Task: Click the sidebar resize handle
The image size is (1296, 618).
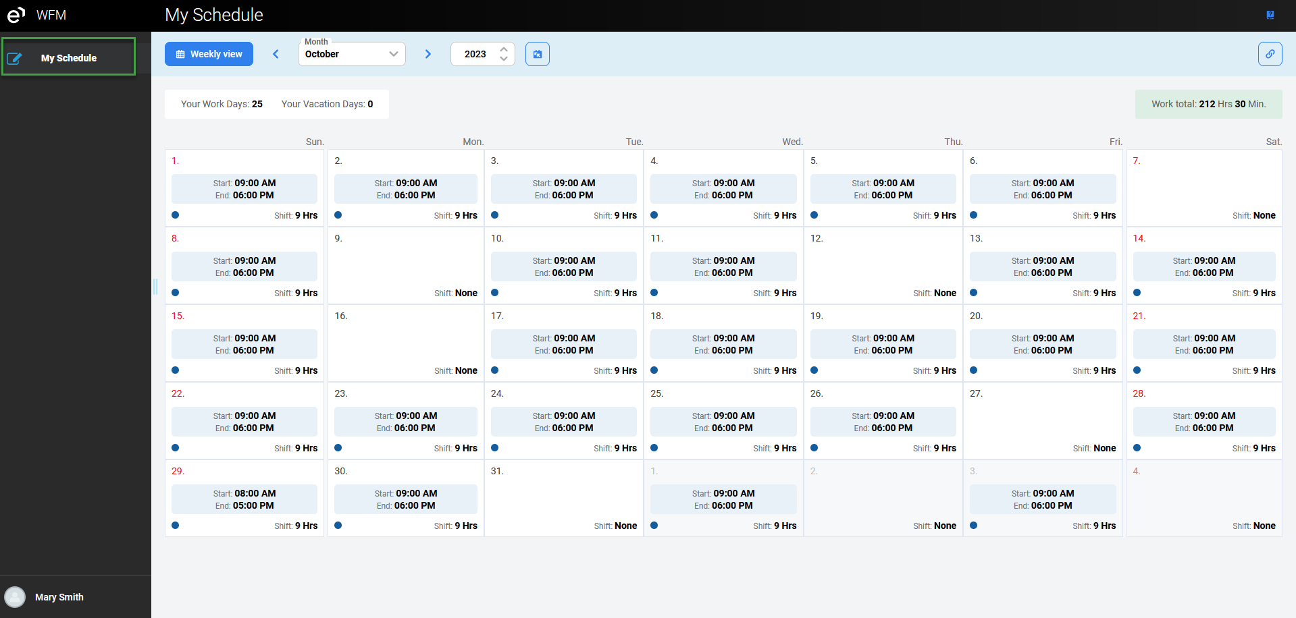Action: coord(155,287)
